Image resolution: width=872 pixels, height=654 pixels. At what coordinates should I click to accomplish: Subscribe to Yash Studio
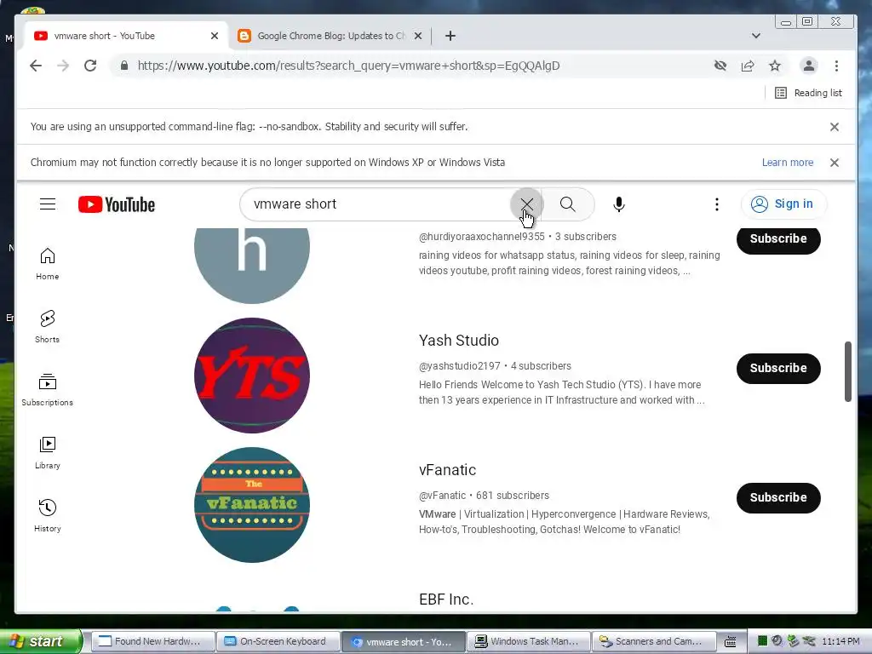(x=778, y=368)
